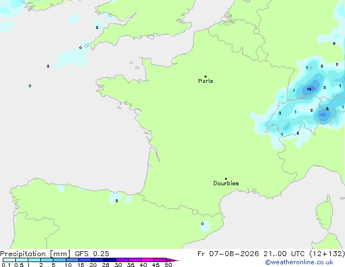Pick the 5–10 mm legend color swatch

59,260
